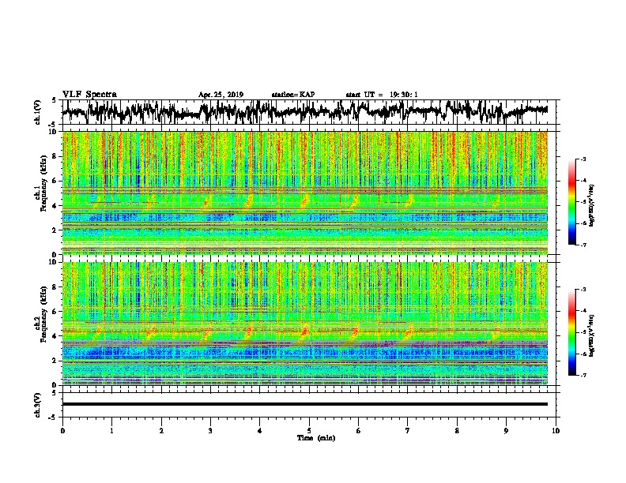This screenshot has width=626, height=483.
Task: Click the ch.2 colorbar log(PSD) label
Action: pyautogui.click(x=591, y=335)
